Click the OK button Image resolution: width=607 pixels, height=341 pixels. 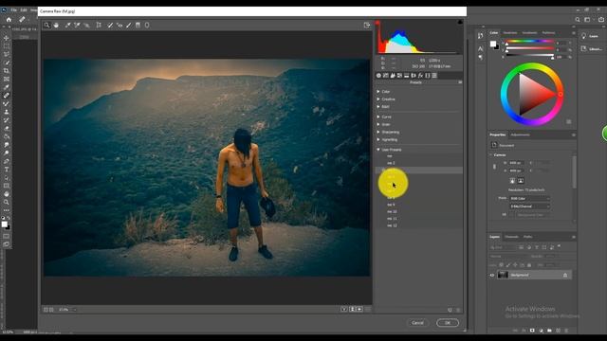pyautogui.click(x=448, y=322)
